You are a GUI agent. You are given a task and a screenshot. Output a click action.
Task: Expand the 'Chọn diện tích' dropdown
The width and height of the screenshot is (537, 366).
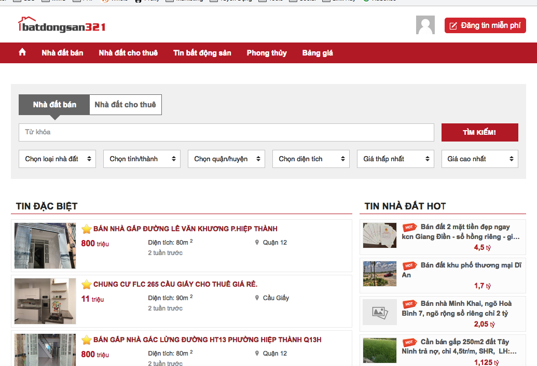311,159
